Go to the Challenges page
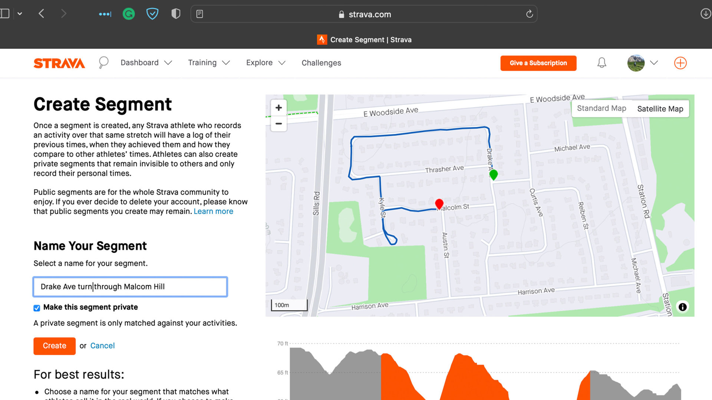Screen dimensions: 712x400 (x=321, y=63)
